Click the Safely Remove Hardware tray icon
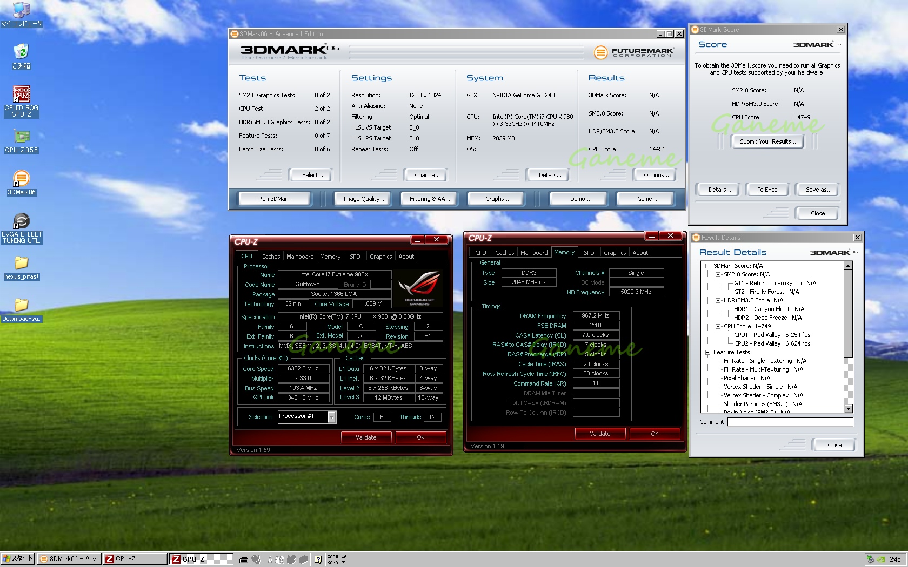 pos(870,559)
